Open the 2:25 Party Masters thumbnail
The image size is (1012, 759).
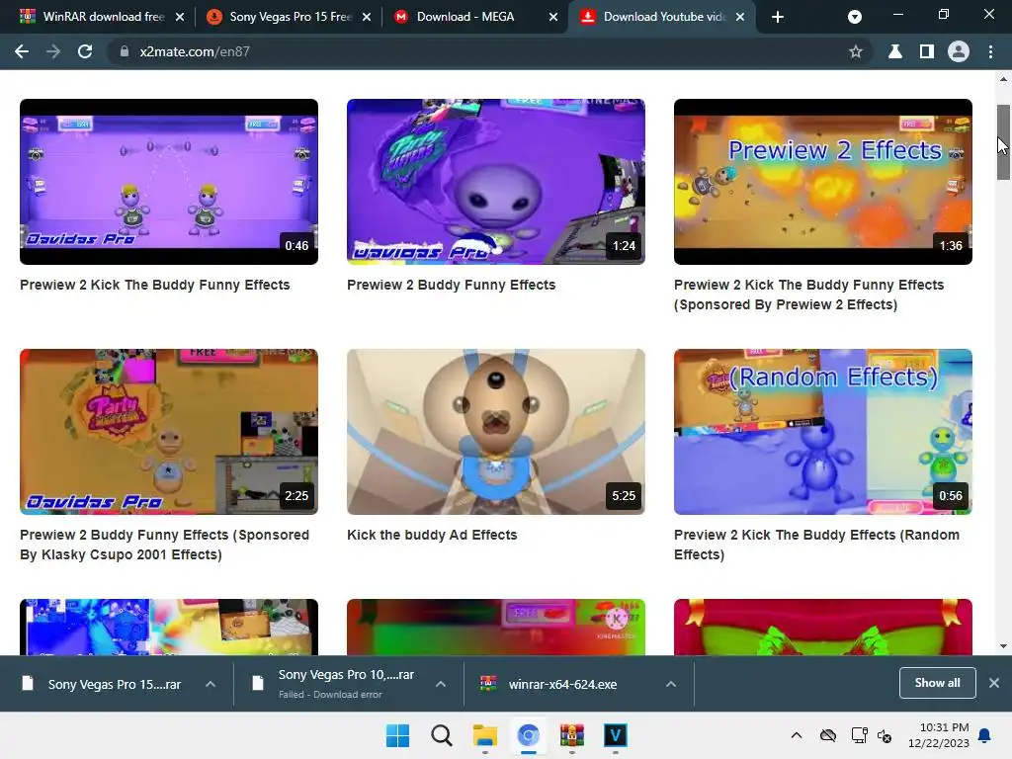tap(168, 432)
